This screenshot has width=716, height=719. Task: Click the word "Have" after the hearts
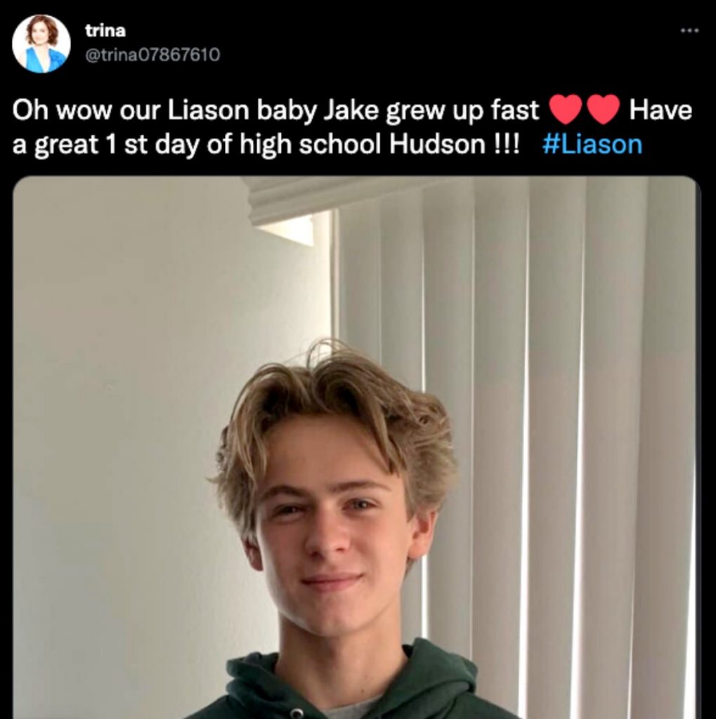point(660,111)
